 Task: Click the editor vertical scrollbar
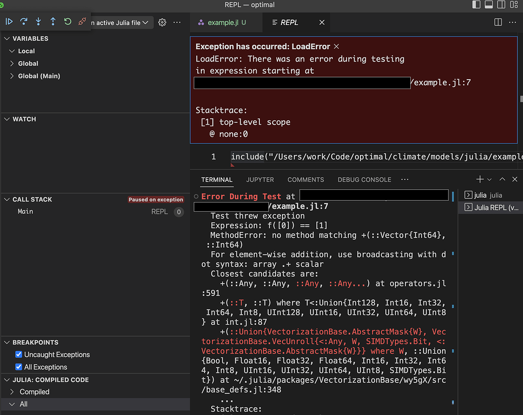pyautogui.click(x=521, y=99)
